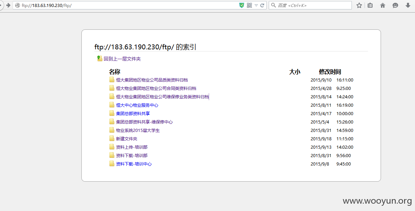Open the downloads arrow icon

(x=408, y=5)
